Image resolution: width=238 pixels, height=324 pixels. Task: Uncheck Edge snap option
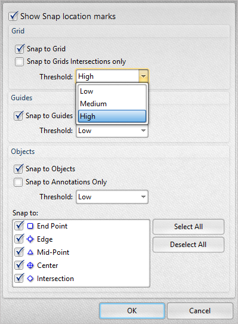(x=19, y=239)
